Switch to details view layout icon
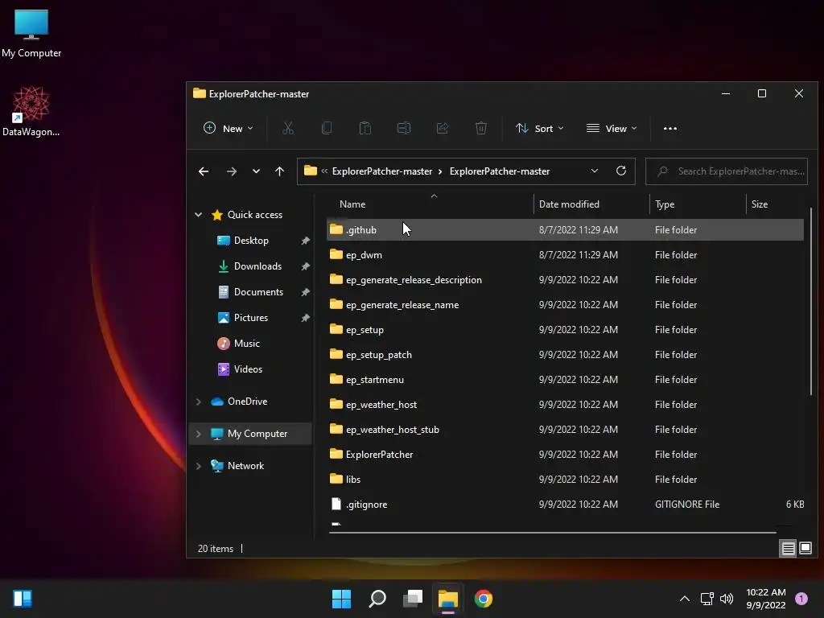The height and width of the screenshot is (618, 824). [x=789, y=549]
